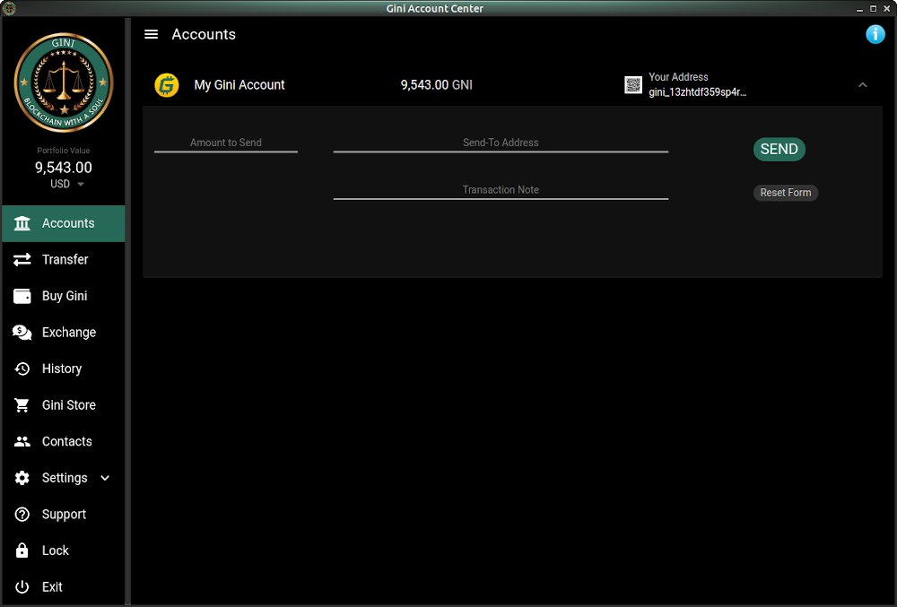Lock the wallet
Viewport: 897px width, 607px height.
click(x=64, y=551)
